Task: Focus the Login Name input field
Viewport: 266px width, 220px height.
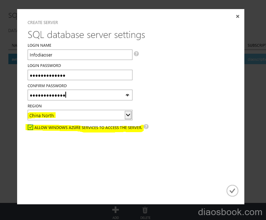Action: click(80, 55)
